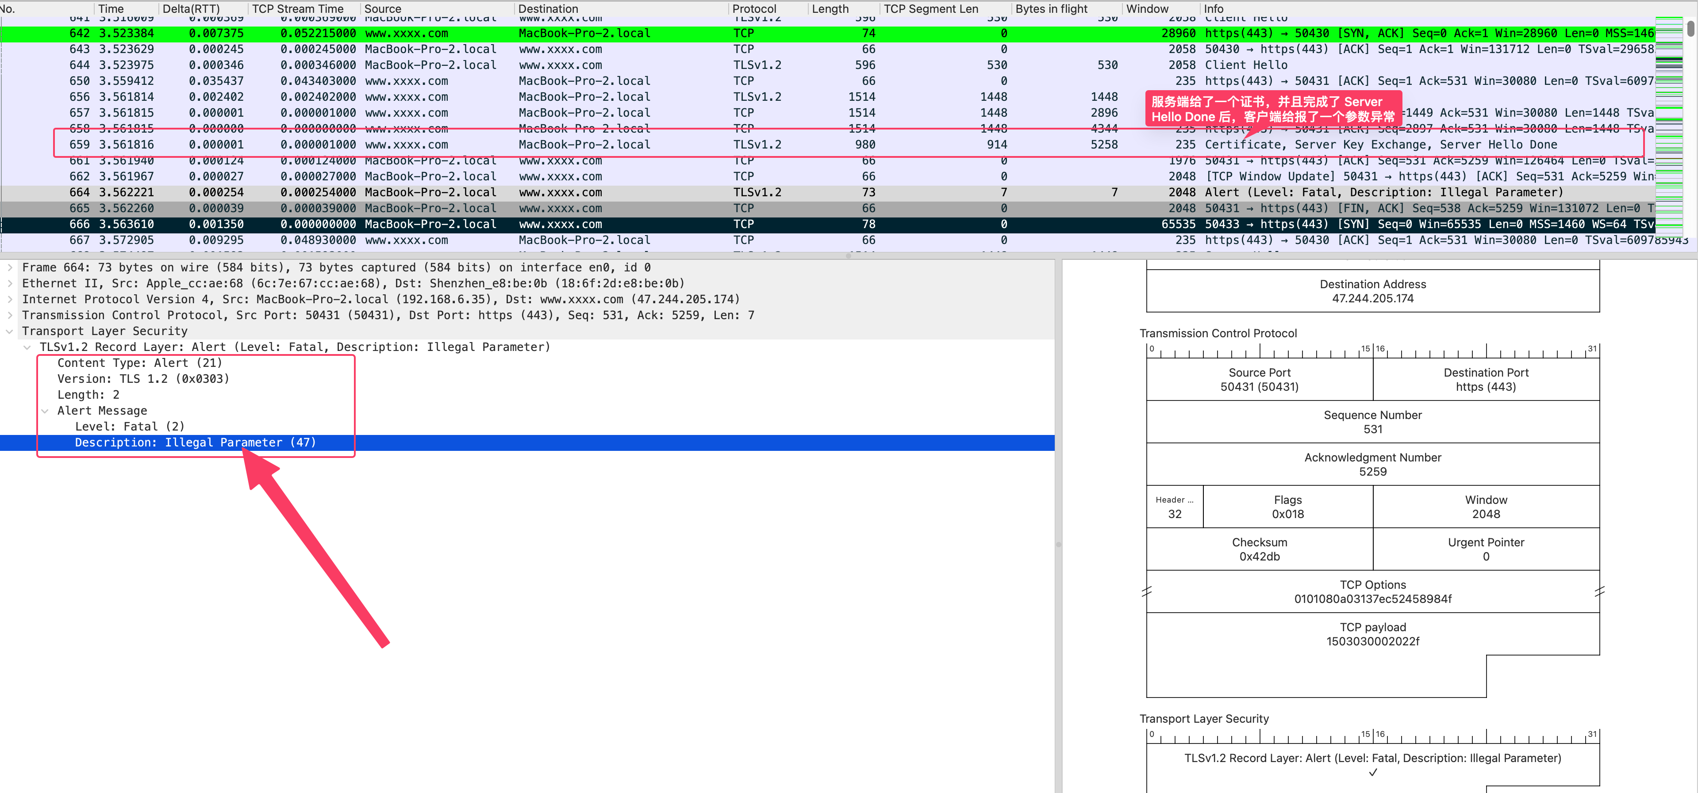Collapse the TLSv1.2 Record Layer node

point(27,347)
